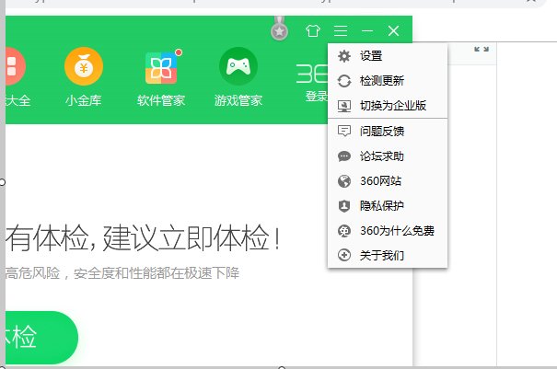The image size is (557, 369).
Task: Click the 问题反馈 feedback icon
Action: pos(344,131)
